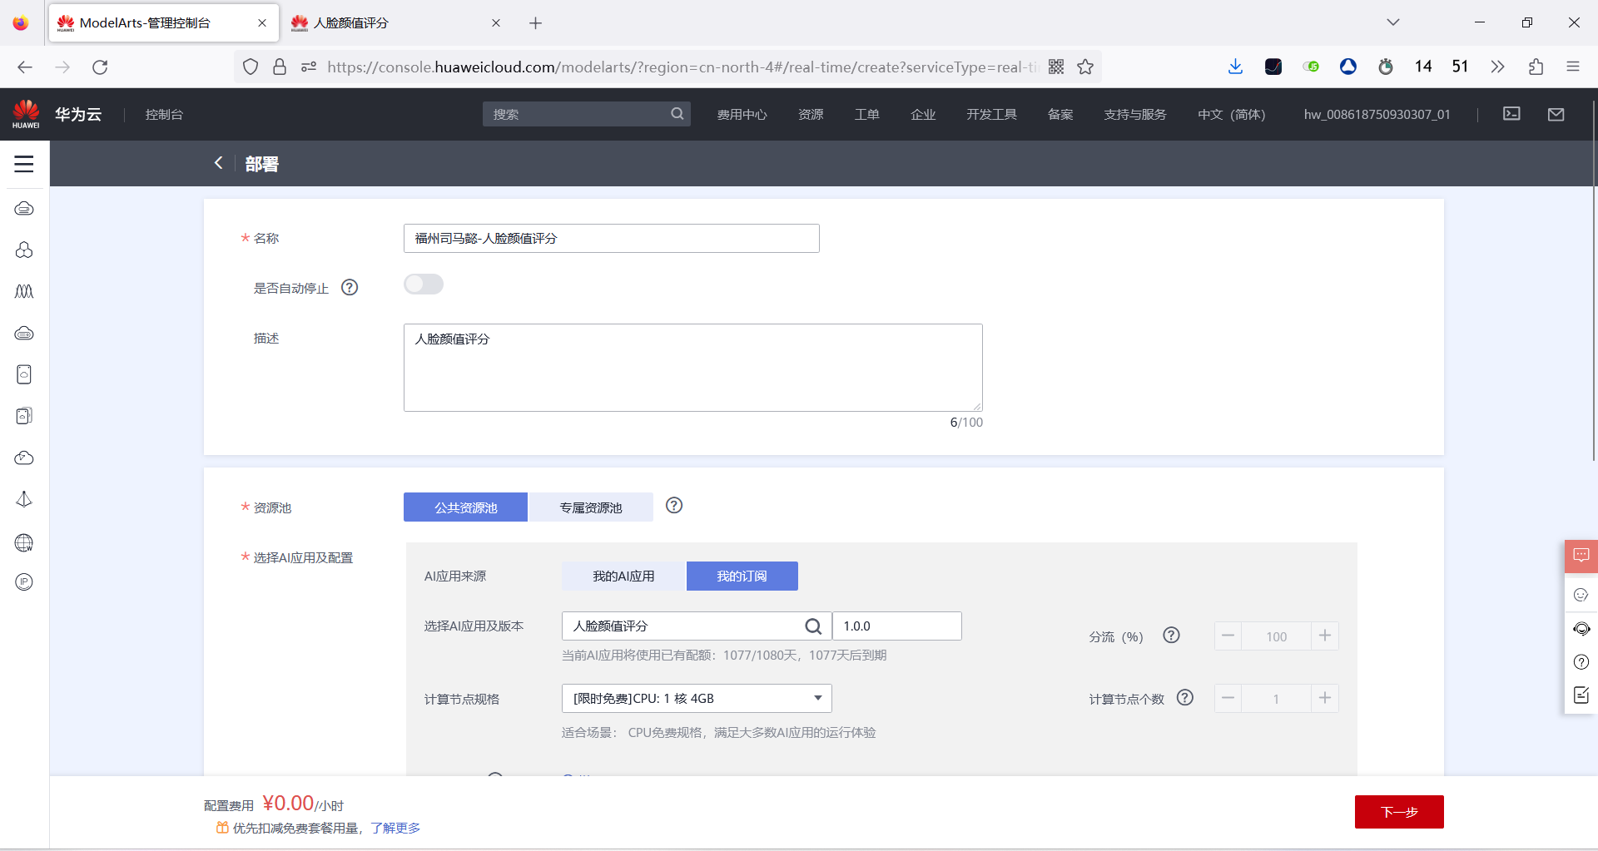Open a new browser tab
This screenshot has height=851, width=1598.
[x=535, y=22]
